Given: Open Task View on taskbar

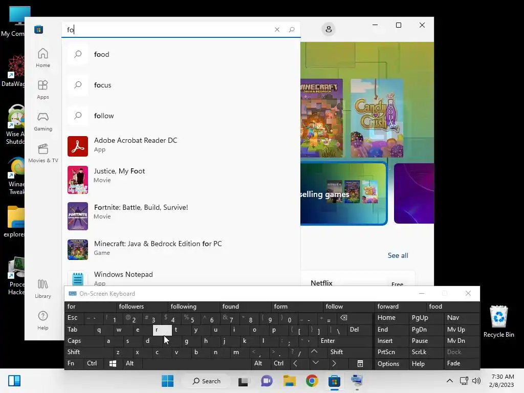Looking at the screenshot, I should pos(243,381).
